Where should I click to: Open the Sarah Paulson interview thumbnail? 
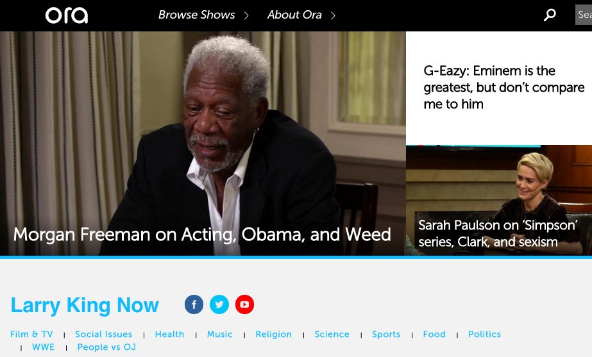[x=499, y=200]
